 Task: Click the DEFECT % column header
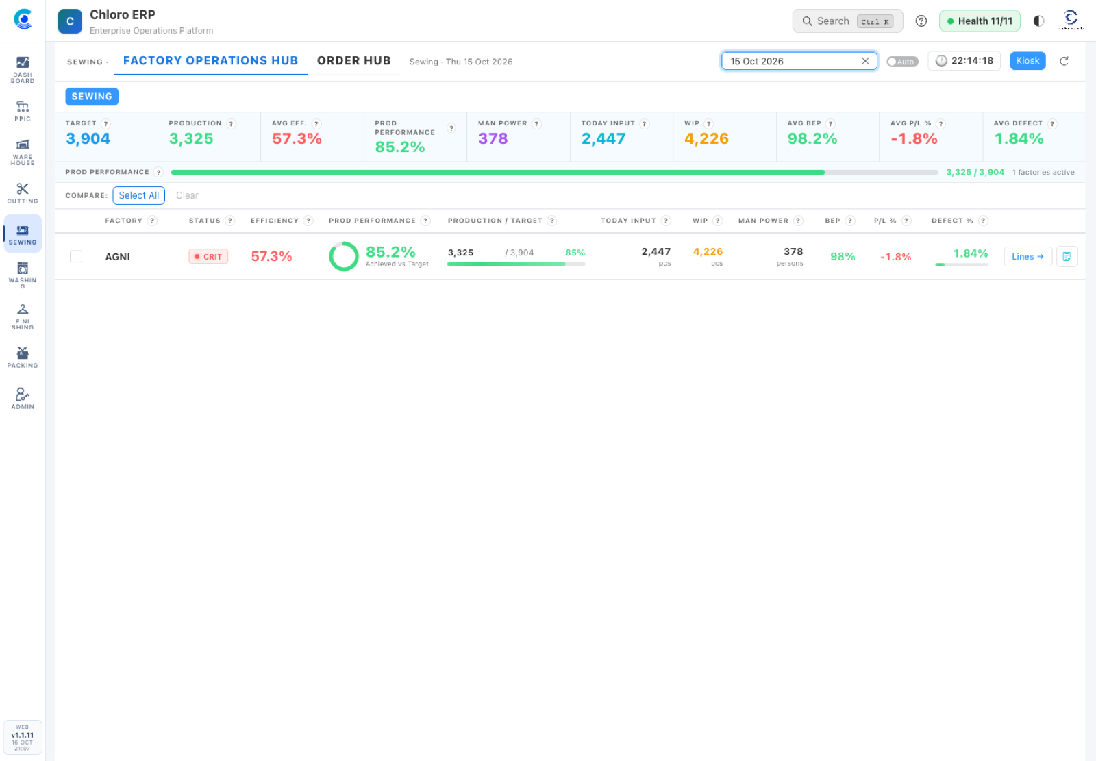coord(952,221)
